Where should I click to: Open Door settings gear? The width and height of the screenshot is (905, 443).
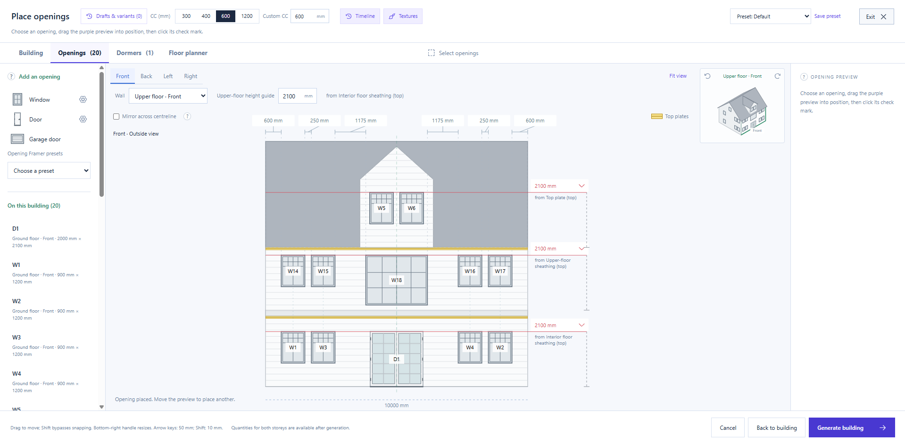[83, 119]
